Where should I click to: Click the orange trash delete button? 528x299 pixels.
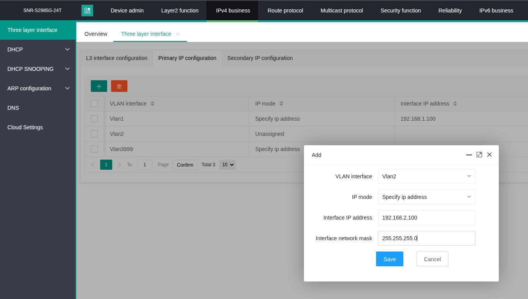click(119, 86)
